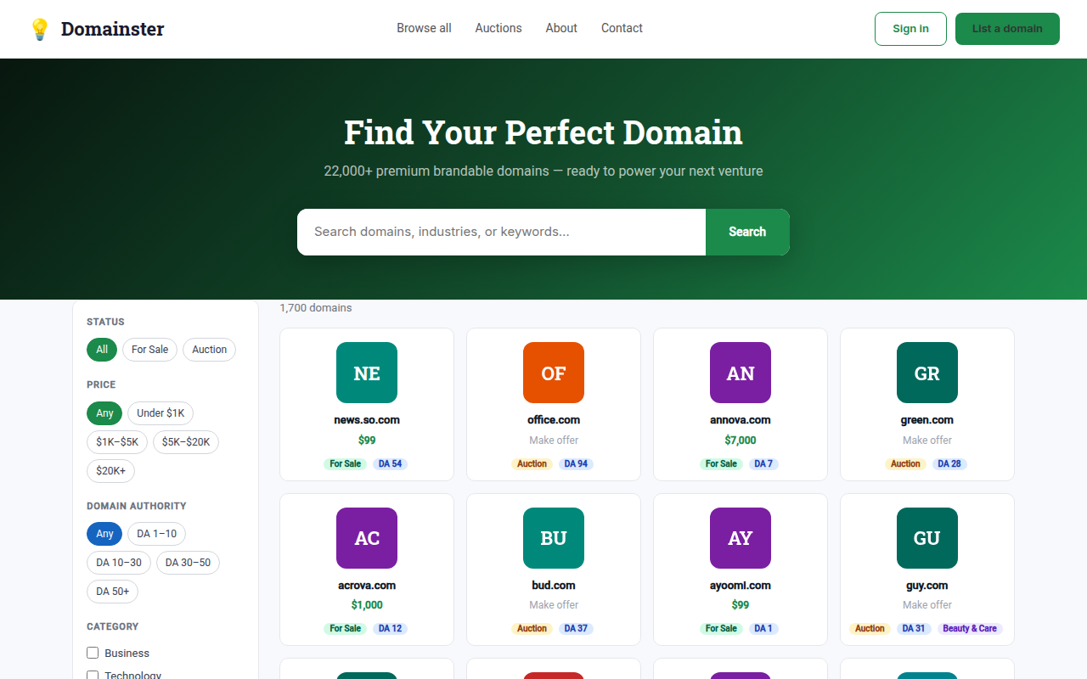
Task: Open the office.com listing title
Action: pyautogui.click(x=554, y=420)
